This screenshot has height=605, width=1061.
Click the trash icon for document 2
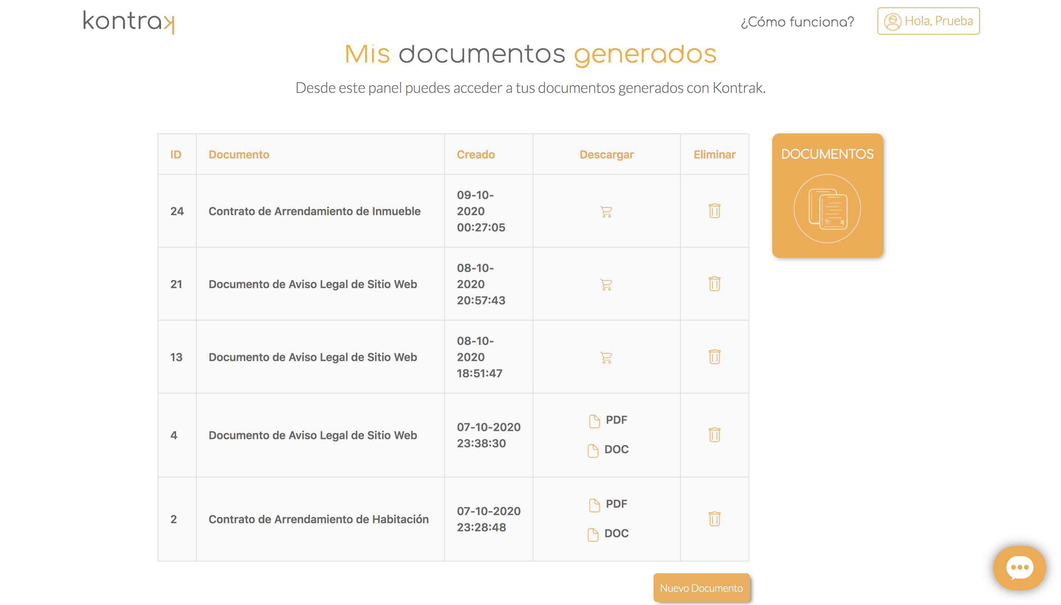tap(714, 518)
